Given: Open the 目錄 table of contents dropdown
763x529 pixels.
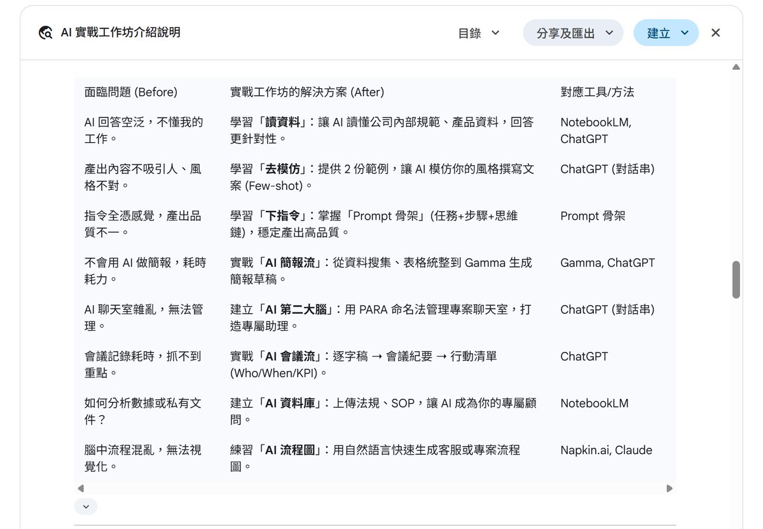Looking at the screenshot, I should click(479, 33).
